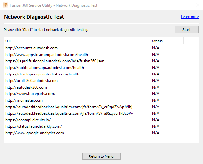Click N/A status for traceparts.com

coord(156,94)
